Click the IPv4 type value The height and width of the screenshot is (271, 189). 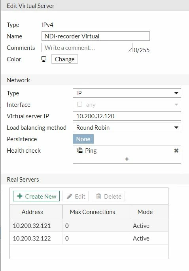click(x=47, y=25)
